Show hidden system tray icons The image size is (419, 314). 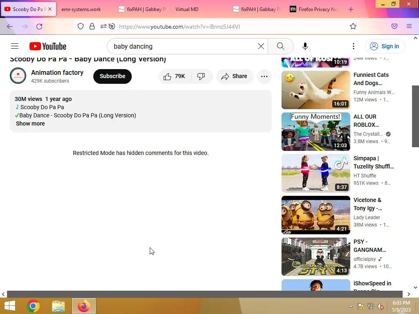(x=351, y=306)
